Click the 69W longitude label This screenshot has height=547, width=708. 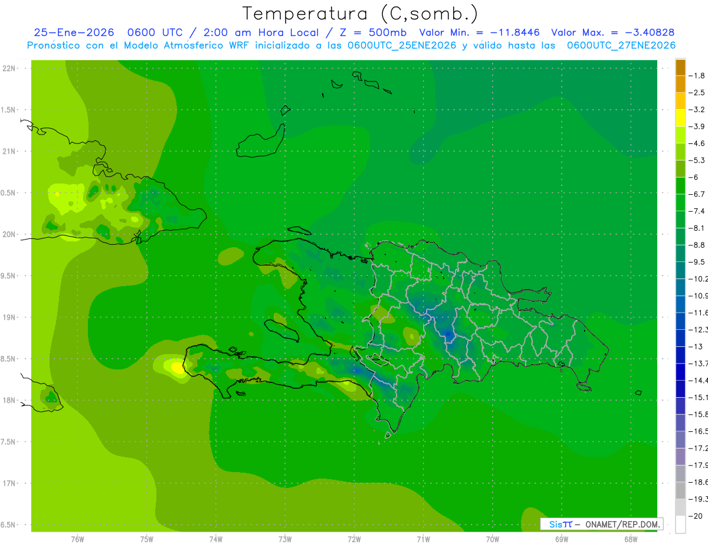[562, 539]
